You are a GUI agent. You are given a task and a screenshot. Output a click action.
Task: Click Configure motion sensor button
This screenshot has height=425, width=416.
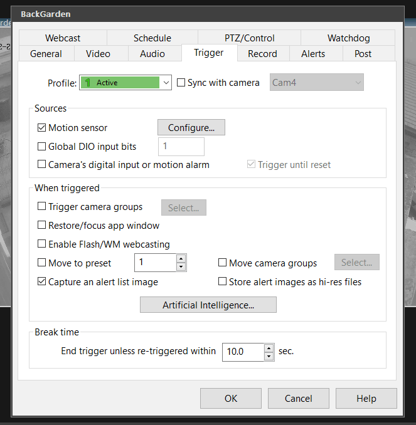(191, 128)
